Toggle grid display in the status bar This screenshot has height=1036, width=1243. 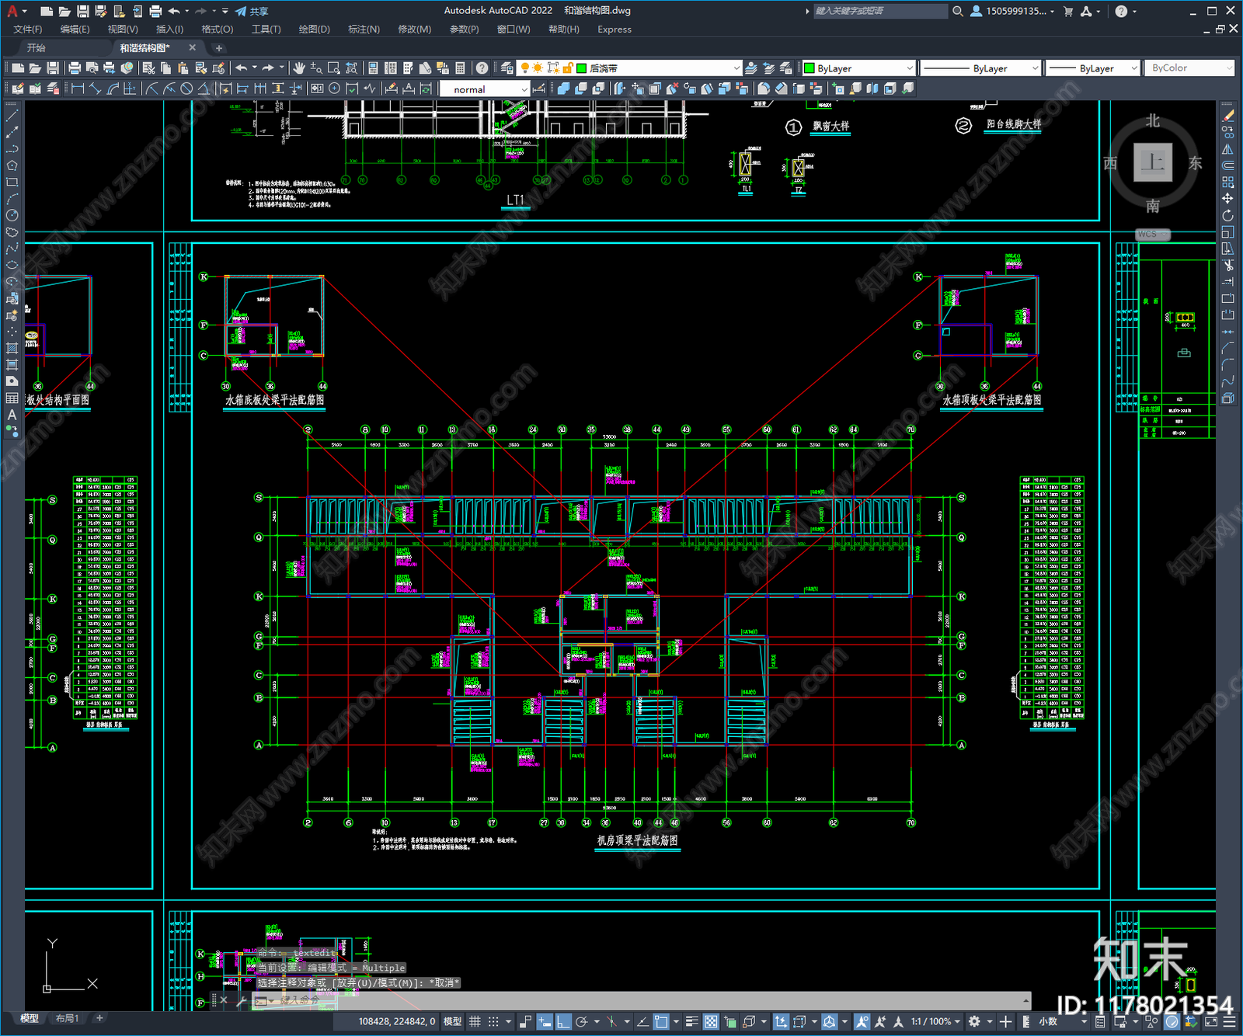tap(475, 1021)
